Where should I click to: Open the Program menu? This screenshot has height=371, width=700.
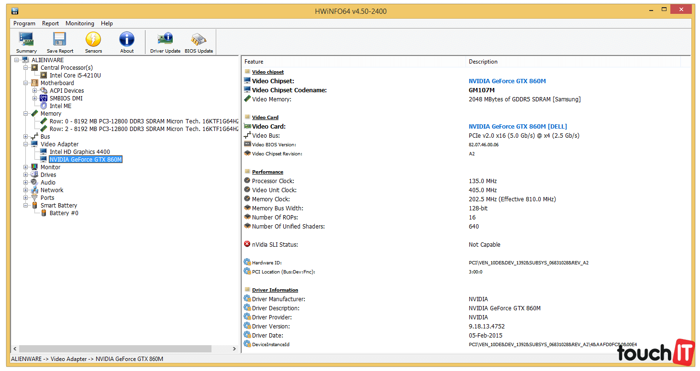[x=24, y=23]
